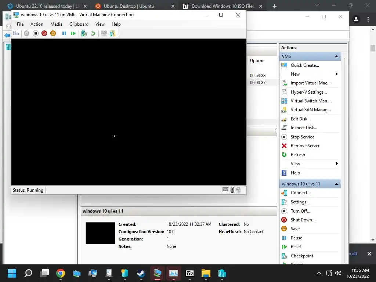Click the Turn Off stop icon in VM toolbar
Viewport: 376px width, 282px height.
(x=36, y=33)
